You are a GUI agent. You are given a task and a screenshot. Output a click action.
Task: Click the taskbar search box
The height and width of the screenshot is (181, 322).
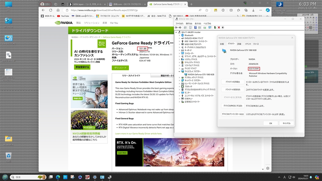28,177
